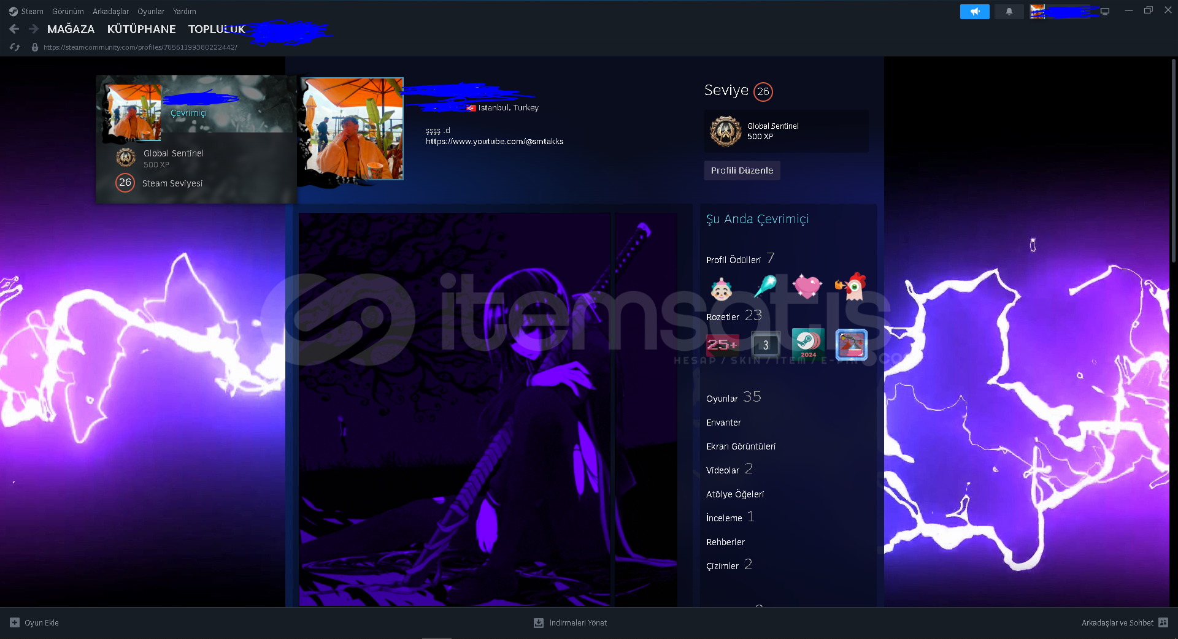Click the level 26 circle next to Seviye
This screenshot has width=1178, height=639.
coord(763,91)
